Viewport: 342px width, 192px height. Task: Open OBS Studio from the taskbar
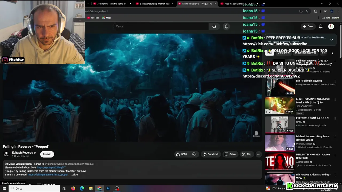point(117,188)
